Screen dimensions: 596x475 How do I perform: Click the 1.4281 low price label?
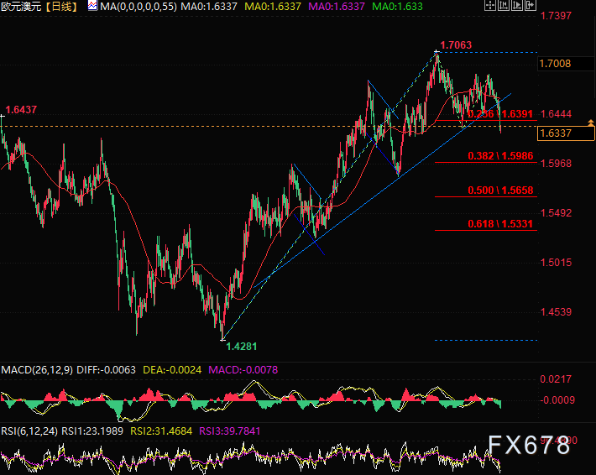click(242, 347)
